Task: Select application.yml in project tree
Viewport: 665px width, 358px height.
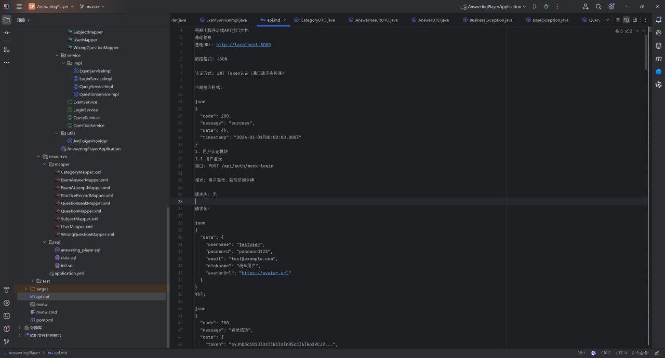Action: (x=66, y=273)
